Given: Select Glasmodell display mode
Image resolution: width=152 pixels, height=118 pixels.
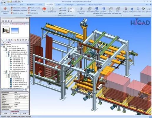Looking at the screenshot, I should tap(90, 10).
